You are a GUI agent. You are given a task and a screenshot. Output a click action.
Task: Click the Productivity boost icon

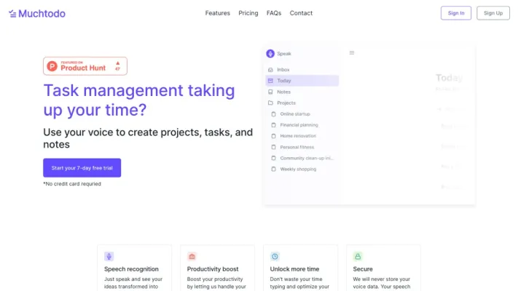(x=192, y=256)
